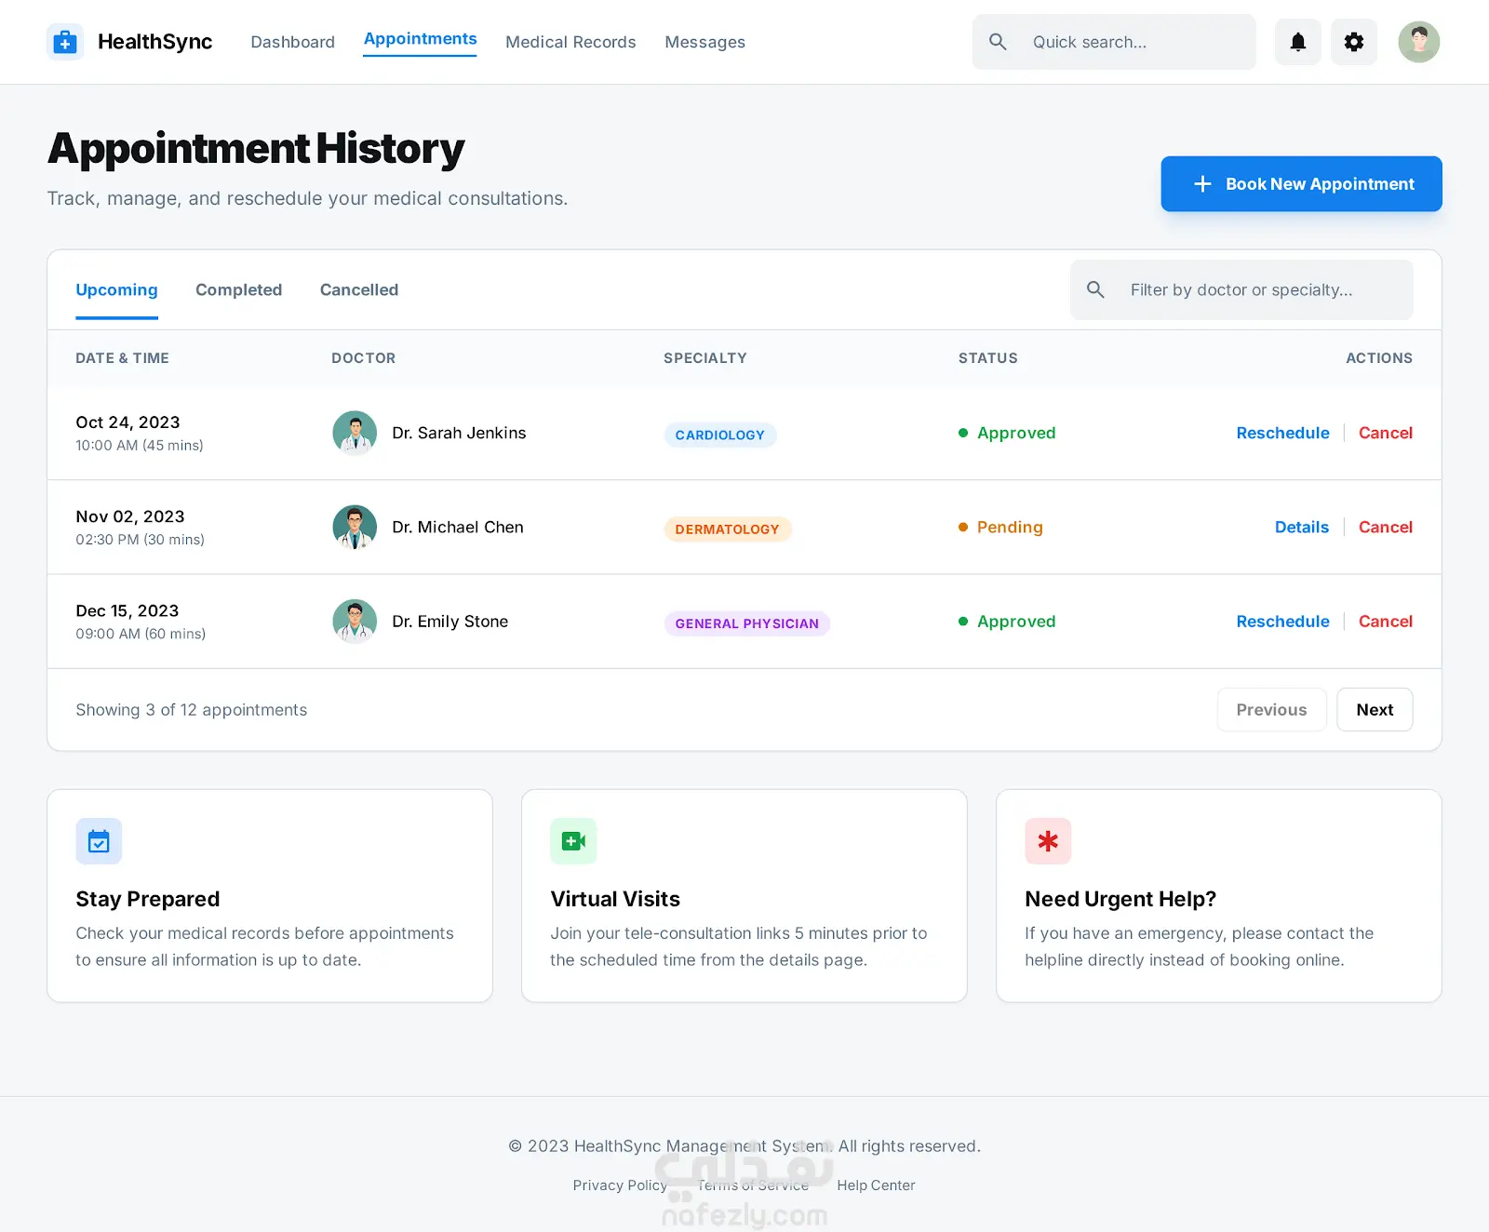The width and height of the screenshot is (1489, 1232).
Task: Click the Need Urgent Help? card title
Action: [x=1120, y=899]
